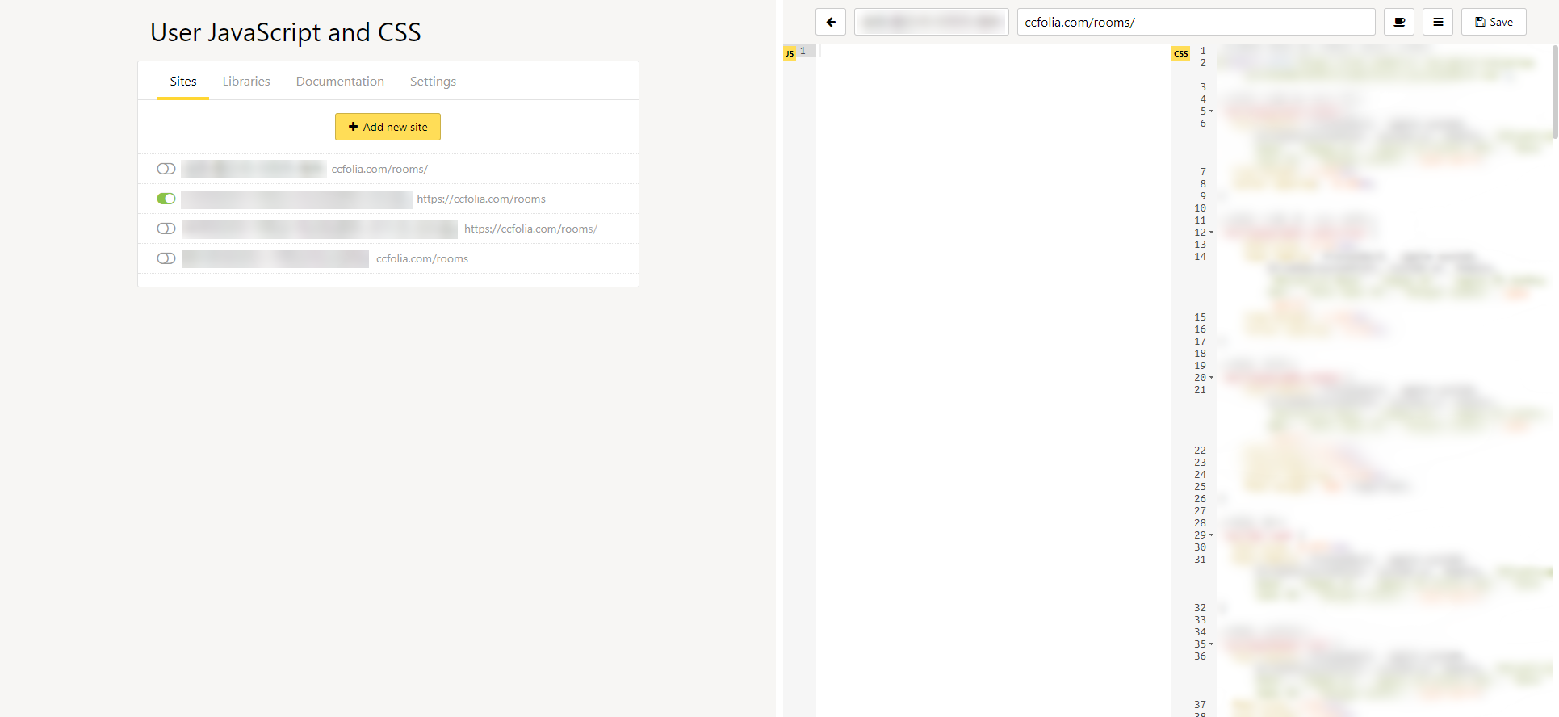Collapse the CSS block at line 5
The width and height of the screenshot is (1559, 717).
pos(1211,111)
